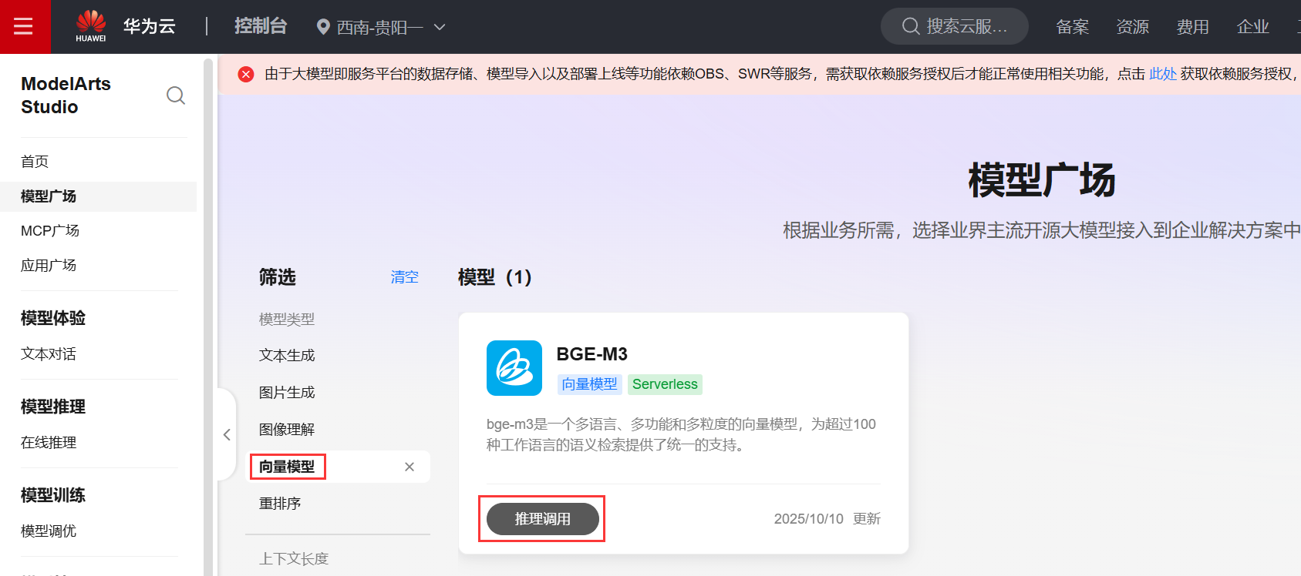Click 清空 to clear filters
1301x576 pixels.
click(405, 277)
